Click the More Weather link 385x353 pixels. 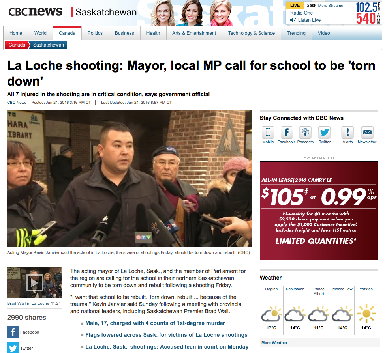pos(275,343)
